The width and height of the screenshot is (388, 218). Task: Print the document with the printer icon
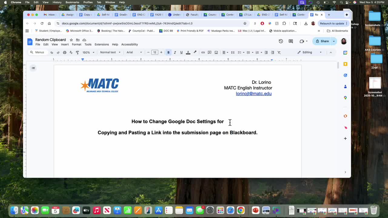[x=65, y=52]
